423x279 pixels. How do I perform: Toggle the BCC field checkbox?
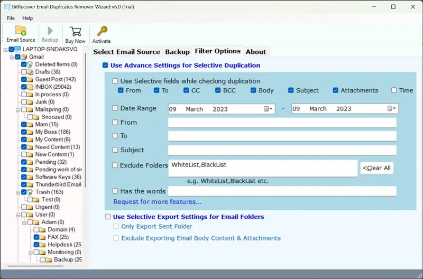[218, 90]
